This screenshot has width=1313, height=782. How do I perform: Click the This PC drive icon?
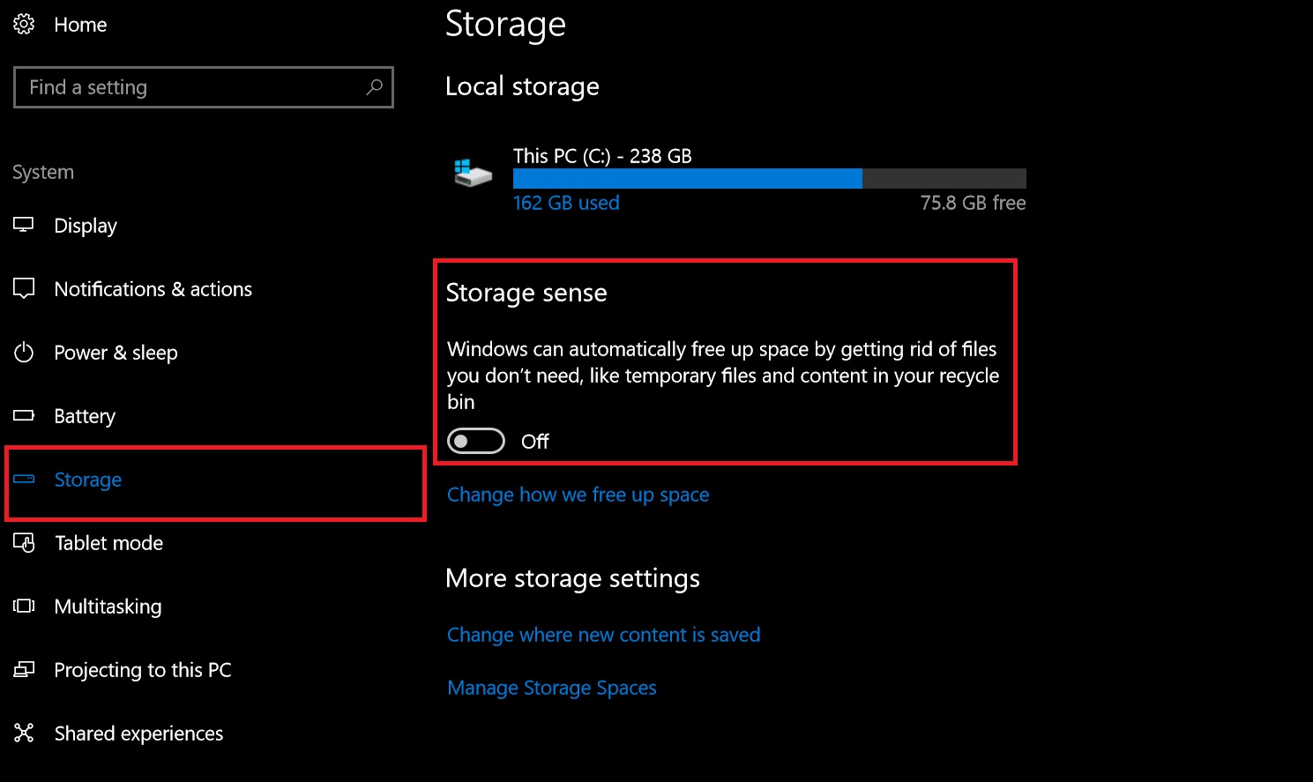473,173
